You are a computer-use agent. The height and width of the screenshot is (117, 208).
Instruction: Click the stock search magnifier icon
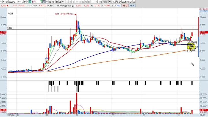21,2
